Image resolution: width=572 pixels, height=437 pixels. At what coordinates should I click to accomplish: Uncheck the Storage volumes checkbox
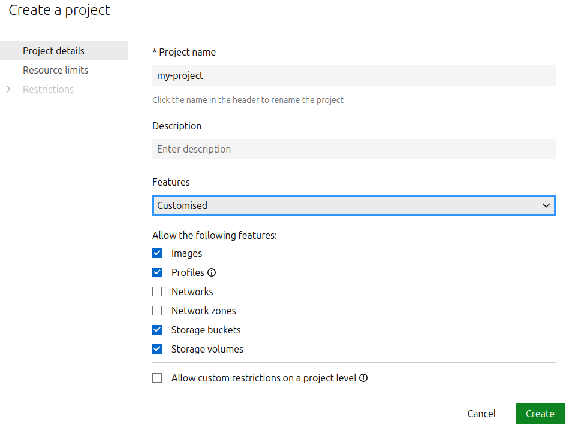coord(157,349)
